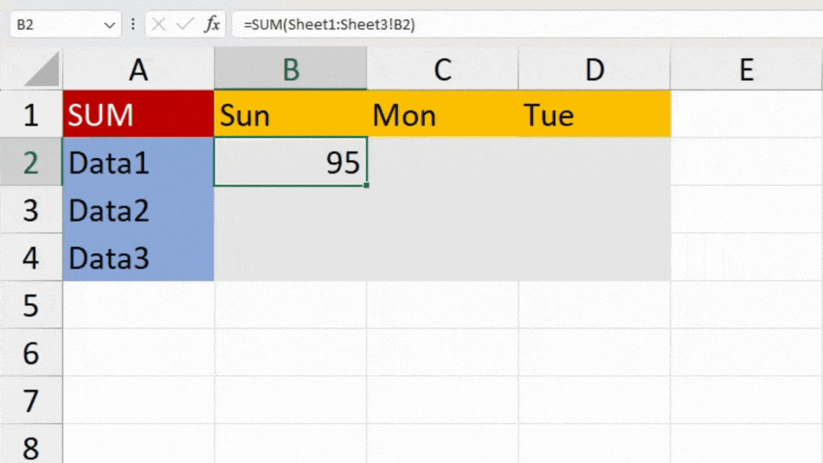Select column A header

[x=138, y=69]
